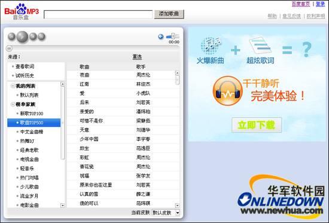This screenshot has width=329, height=223.
Task: Select the 轻音乐 chart
Action: pyautogui.click(x=27, y=169)
